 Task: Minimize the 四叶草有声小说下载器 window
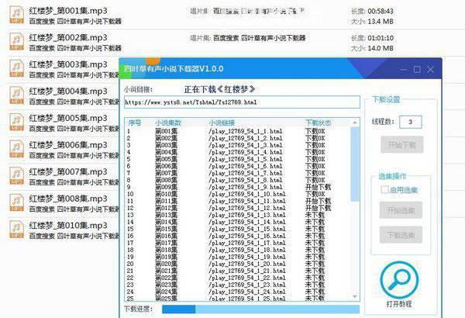point(404,70)
